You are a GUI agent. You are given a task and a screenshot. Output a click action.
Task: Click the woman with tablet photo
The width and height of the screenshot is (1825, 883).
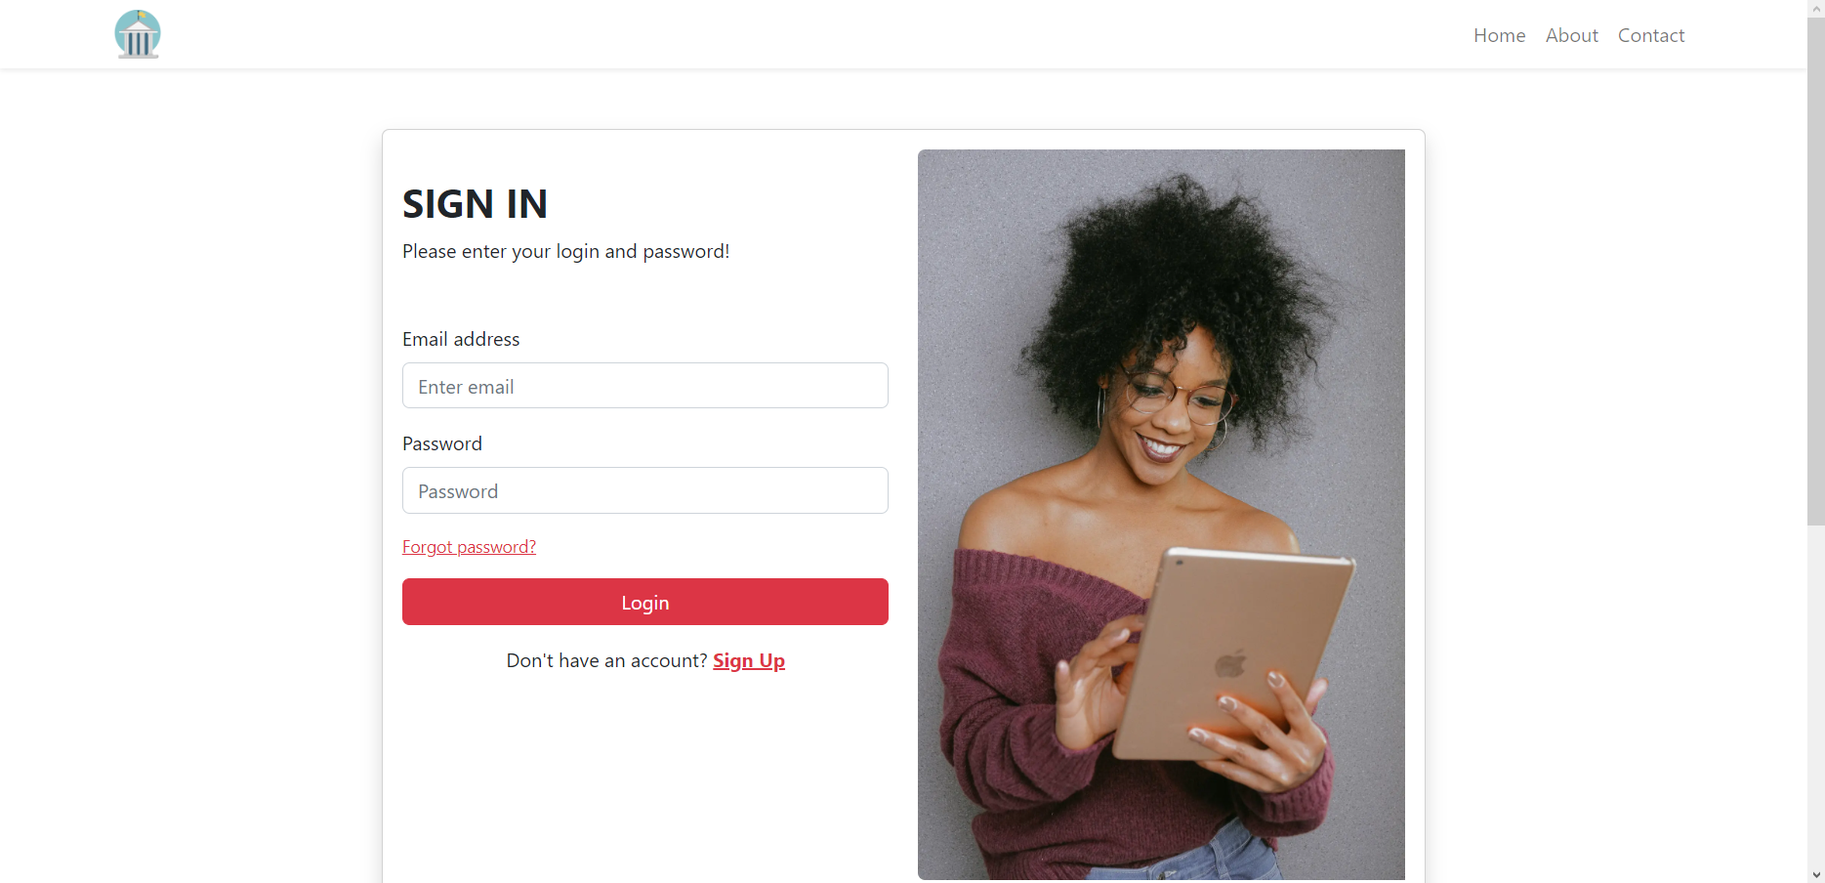pos(1161,515)
